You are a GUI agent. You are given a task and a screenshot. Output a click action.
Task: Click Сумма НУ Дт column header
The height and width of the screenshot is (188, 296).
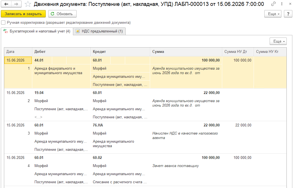pos(238,52)
